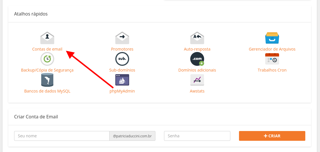Follow the 'Bancos de dados MySQL' link
This screenshot has width=320, height=152.
47,91
